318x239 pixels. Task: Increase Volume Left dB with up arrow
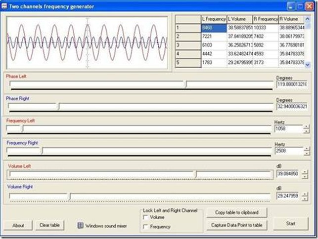[306, 171]
